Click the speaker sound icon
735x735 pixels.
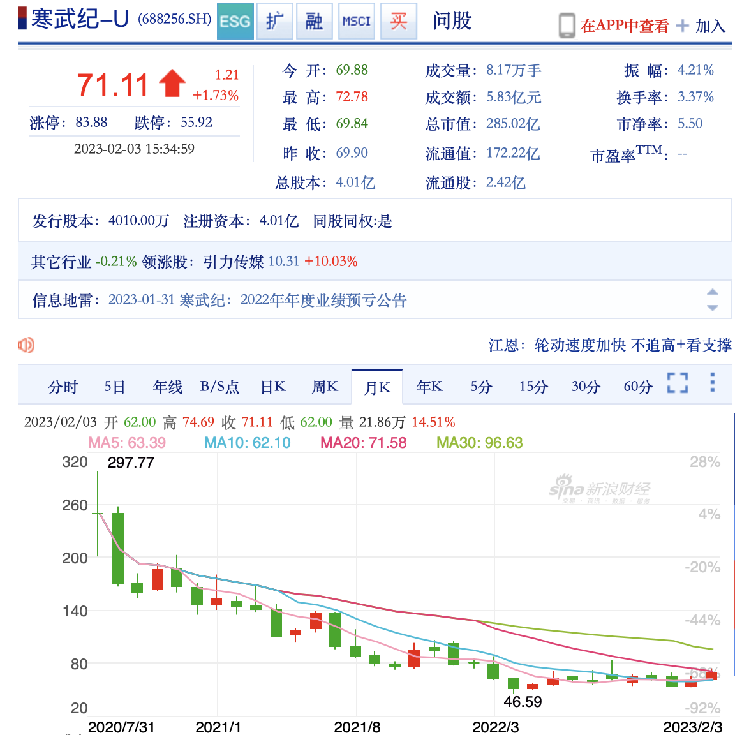click(26, 345)
